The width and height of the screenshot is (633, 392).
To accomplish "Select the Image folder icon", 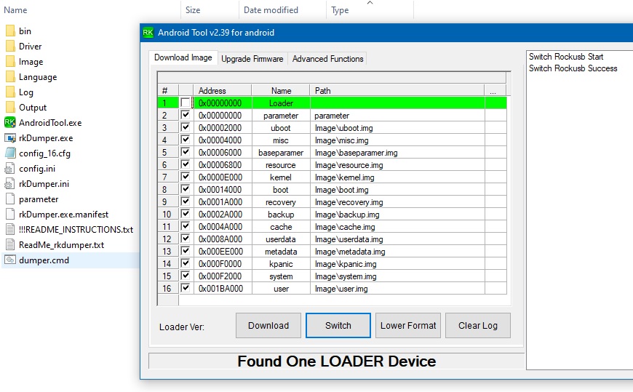I will click(10, 62).
